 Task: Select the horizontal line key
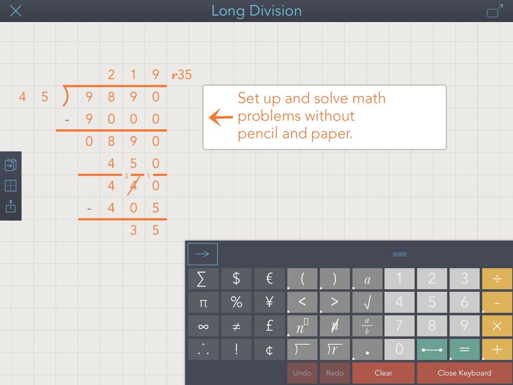(431, 349)
